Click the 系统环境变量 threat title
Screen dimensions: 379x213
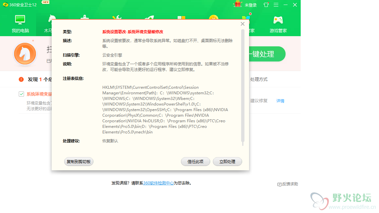[39, 94]
